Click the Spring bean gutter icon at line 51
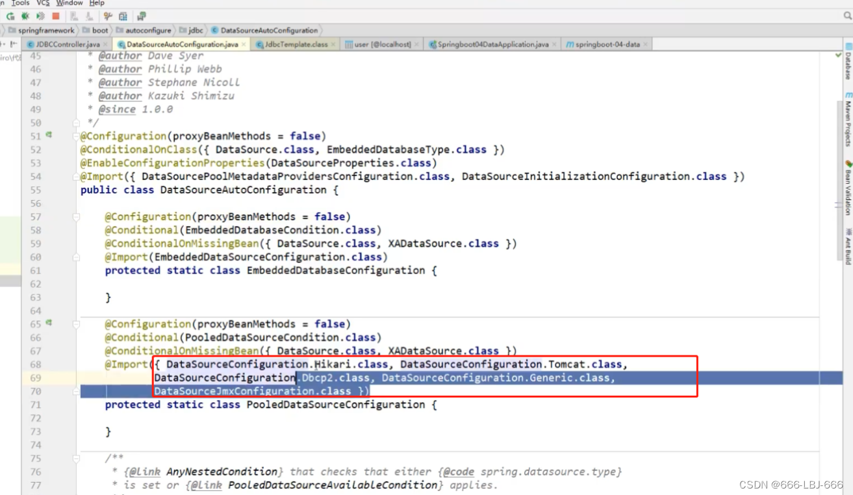The width and height of the screenshot is (853, 495). coord(49,136)
